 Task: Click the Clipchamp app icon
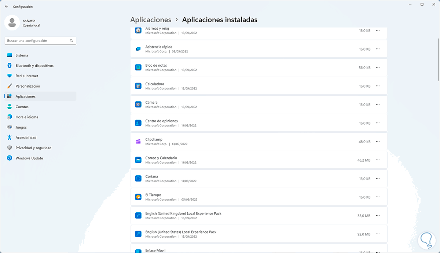138,142
